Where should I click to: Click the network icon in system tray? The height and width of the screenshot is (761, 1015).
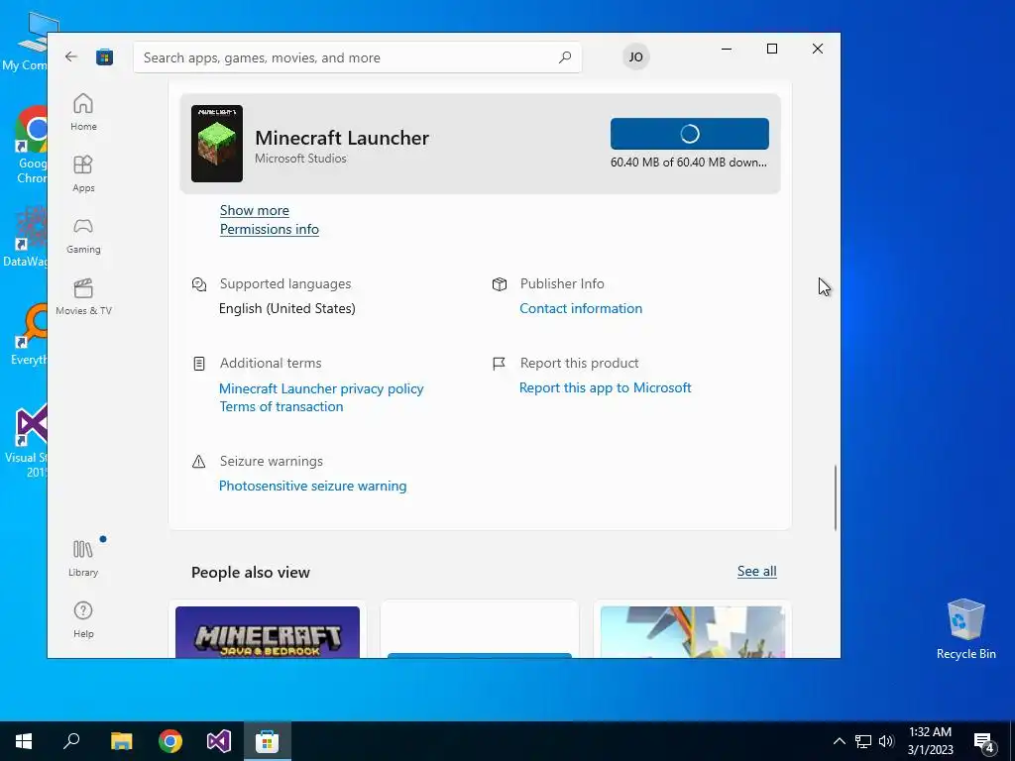pos(863,741)
